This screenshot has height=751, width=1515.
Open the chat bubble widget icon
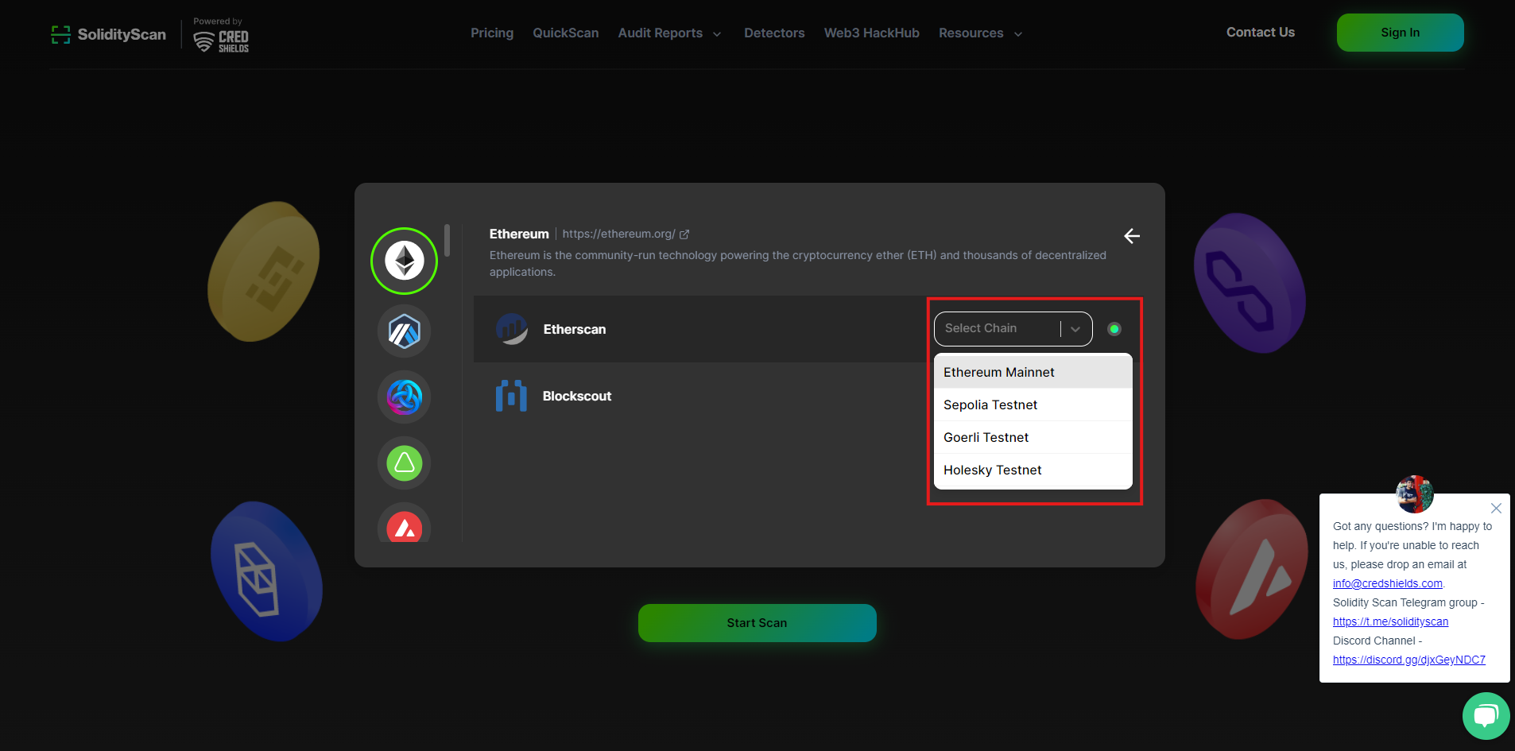(1485, 715)
